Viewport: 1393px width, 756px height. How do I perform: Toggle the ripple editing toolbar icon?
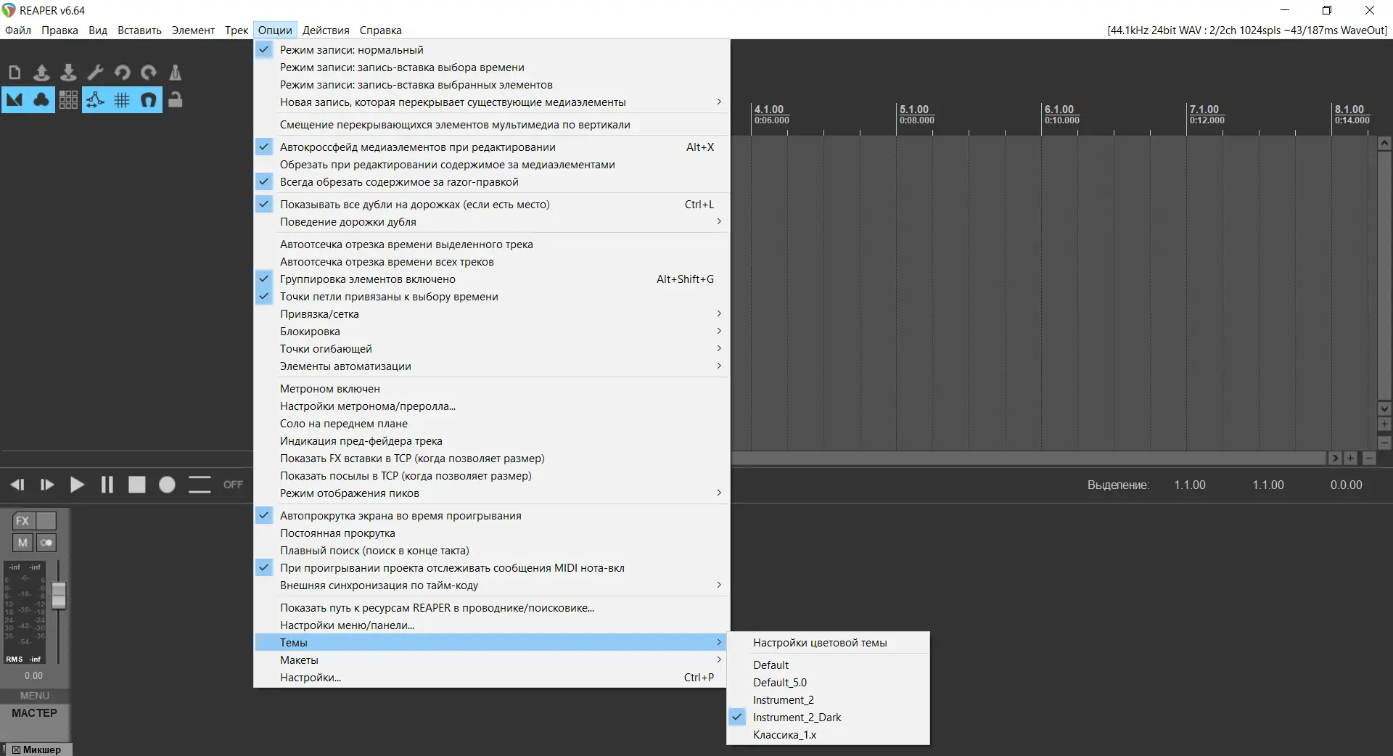click(x=68, y=100)
